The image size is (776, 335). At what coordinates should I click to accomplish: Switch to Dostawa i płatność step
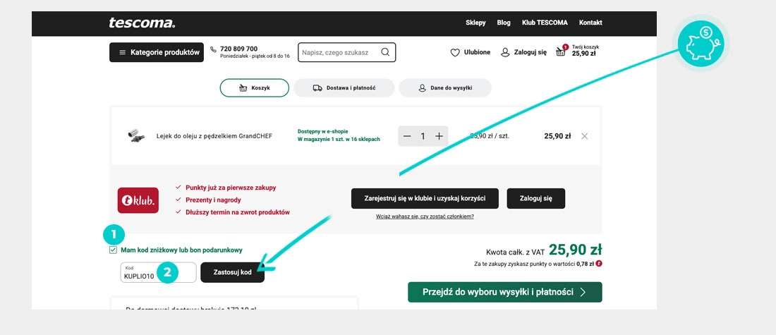(343, 88)
